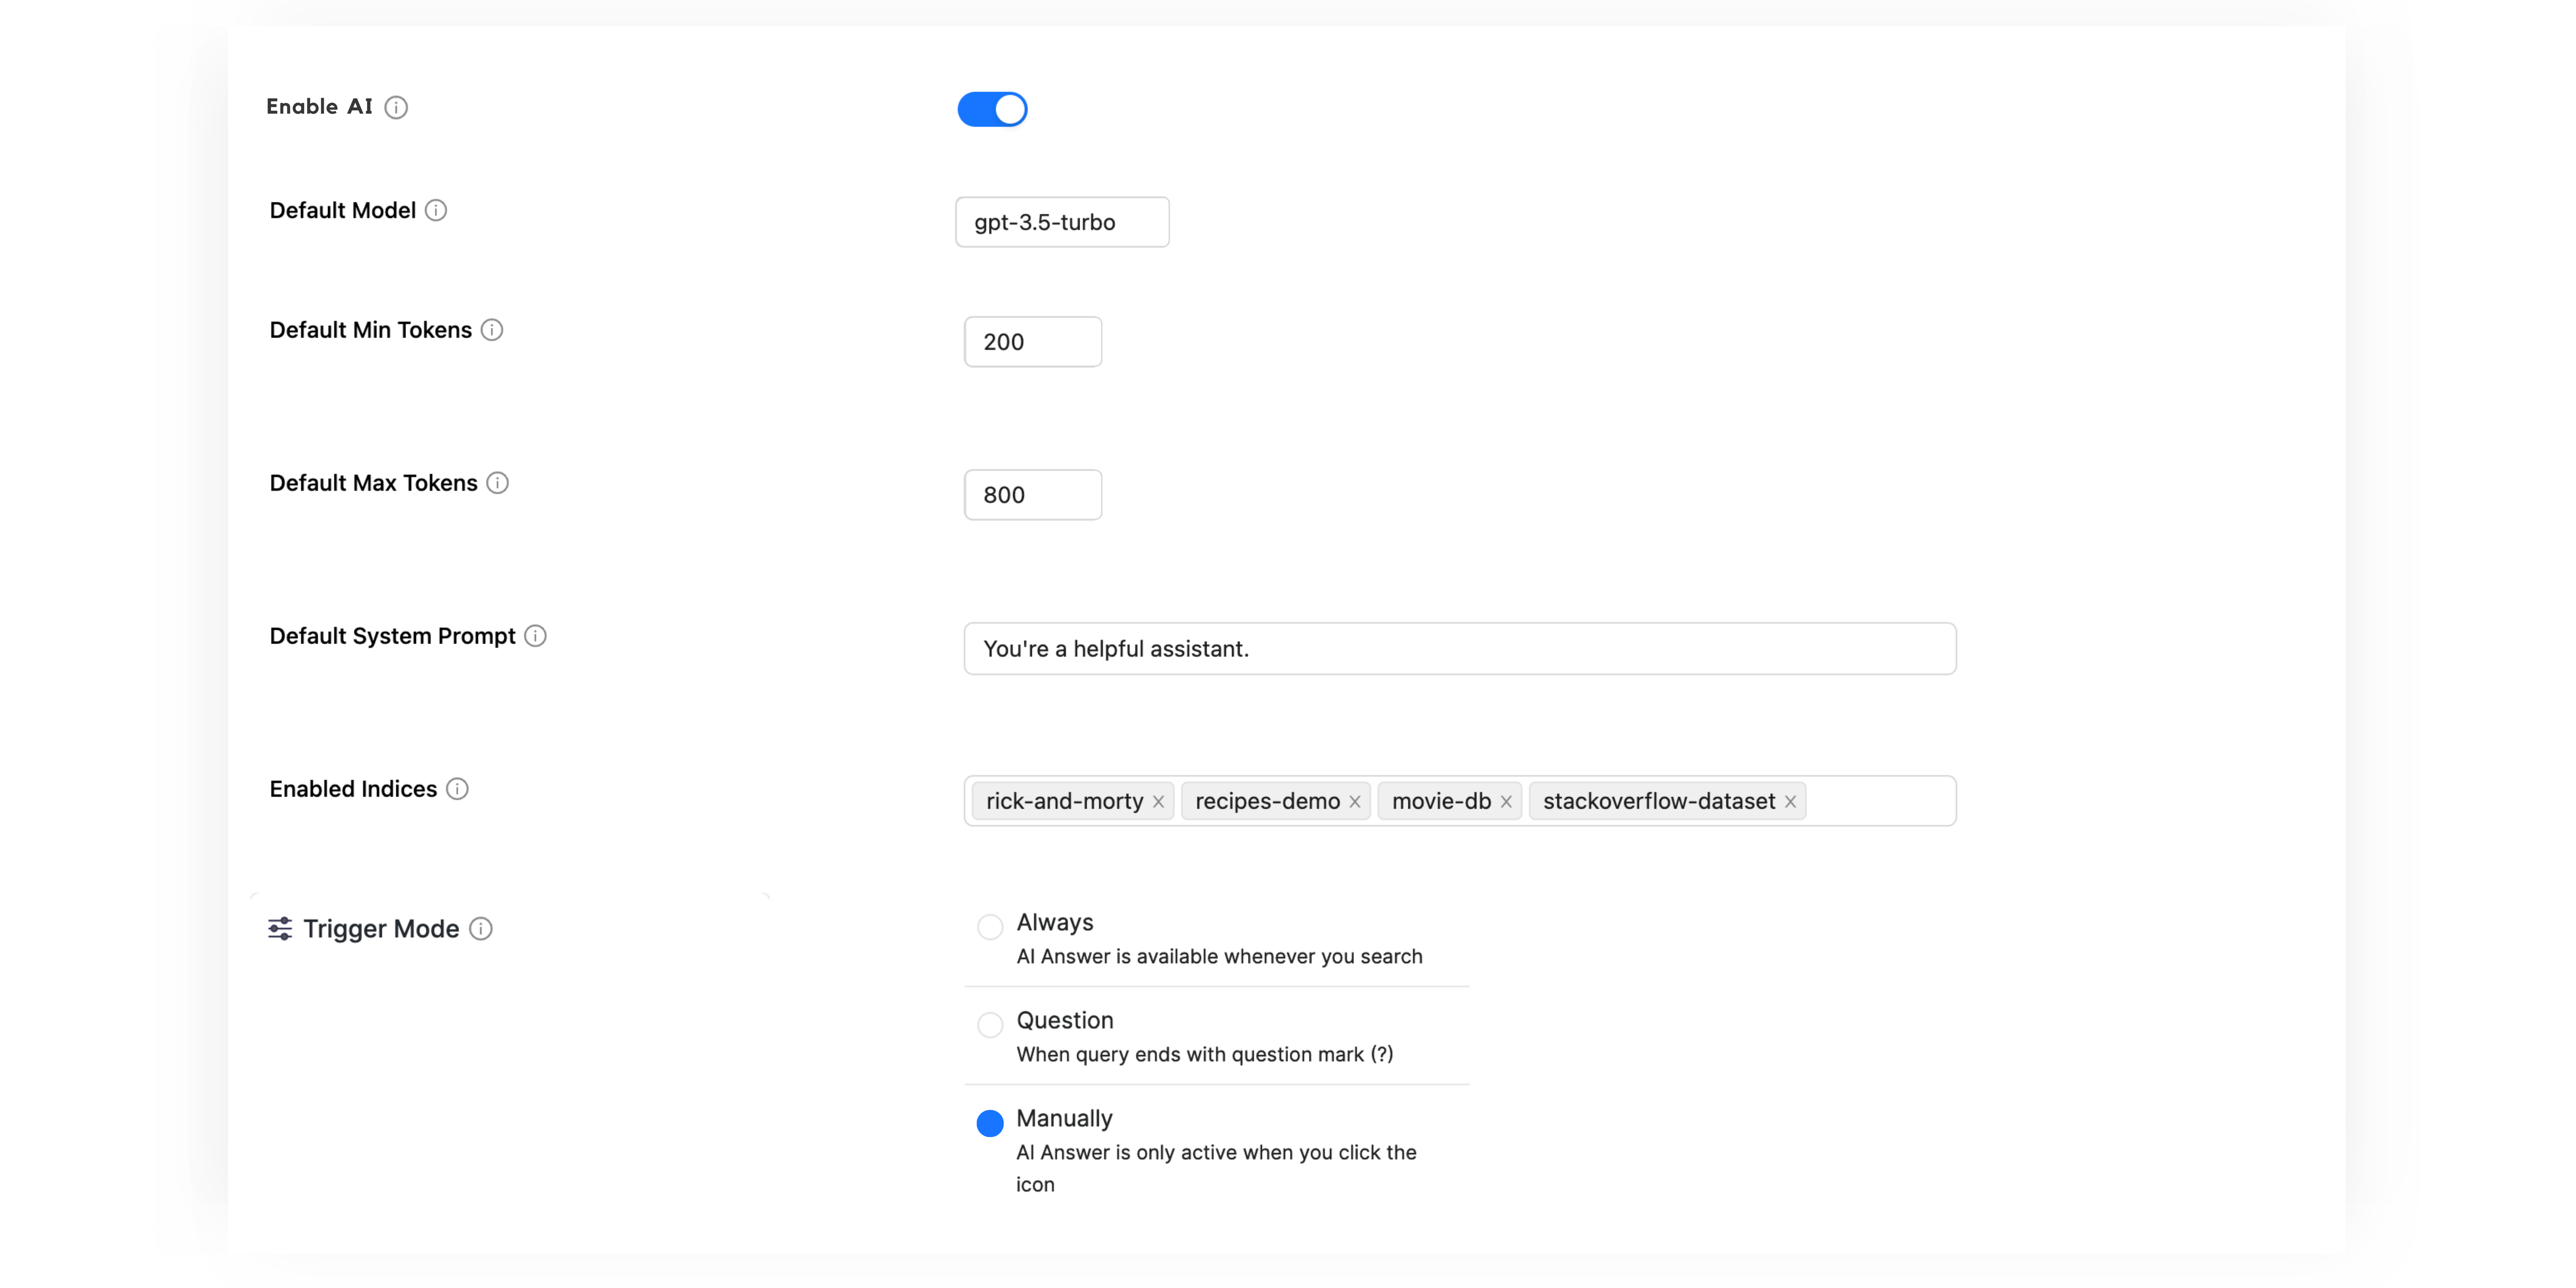The width and height of the screenshot is (2576, 1288).
Task: Remove the recipes-demo index tag
Action: coord(1355,802)
